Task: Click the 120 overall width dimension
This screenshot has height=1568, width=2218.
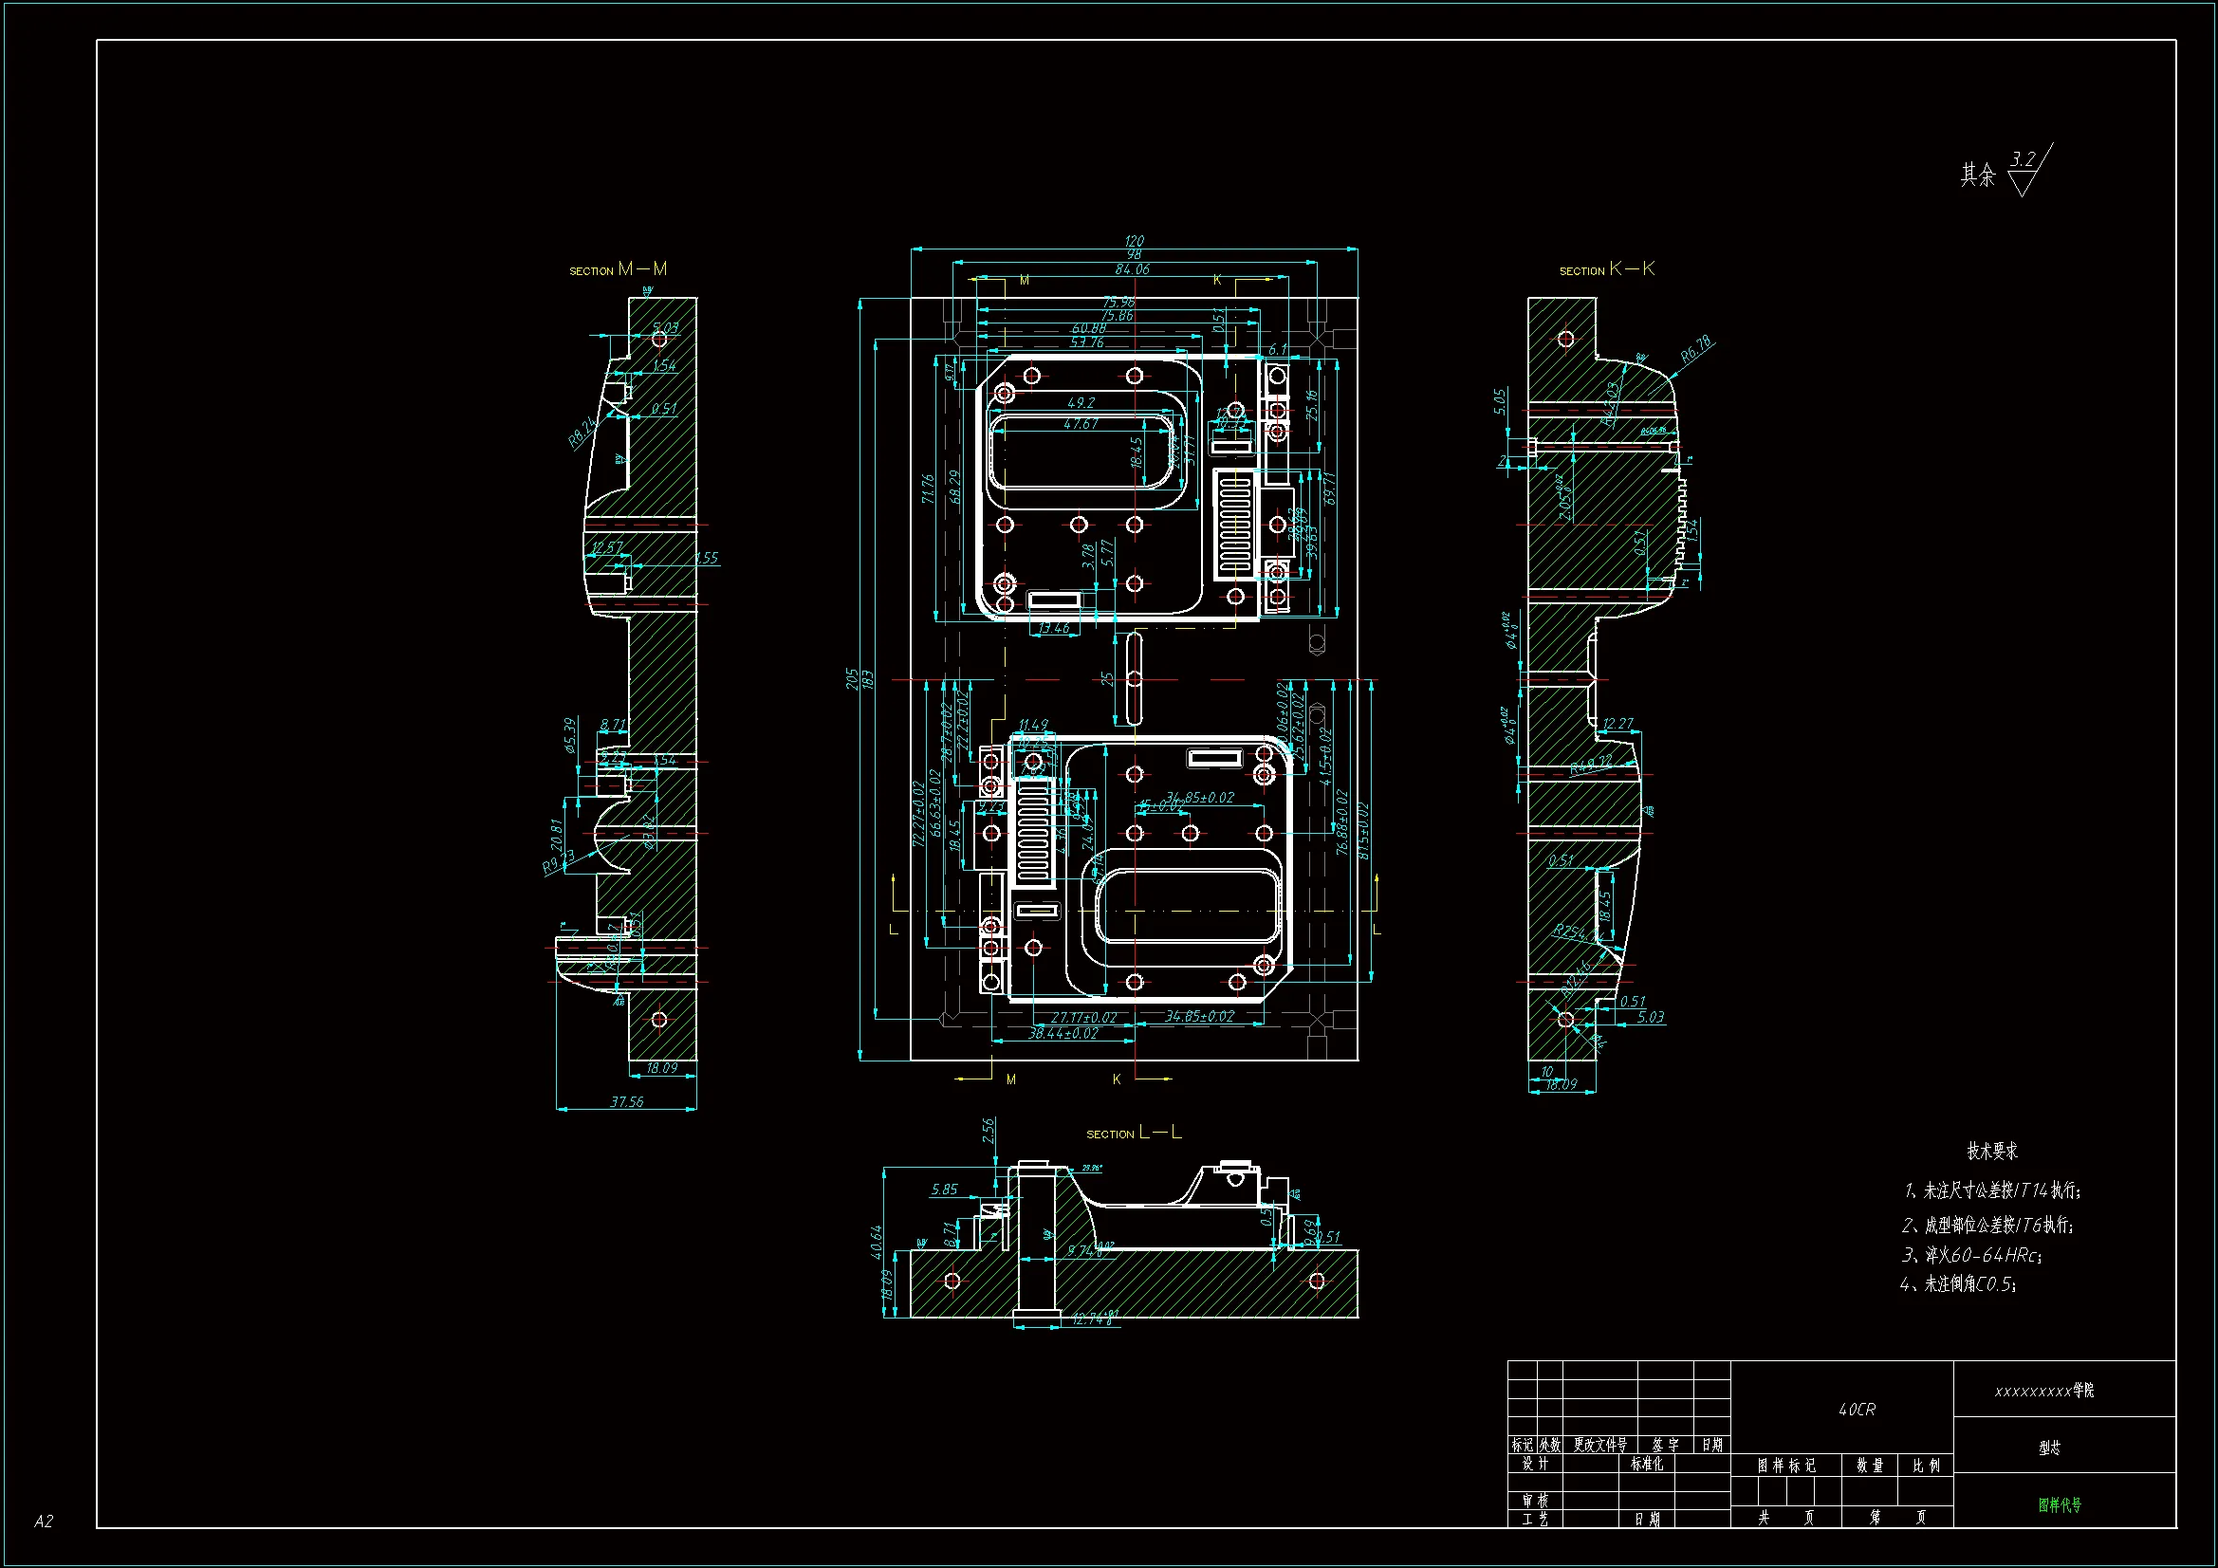Action: [x=1134, y=241]
